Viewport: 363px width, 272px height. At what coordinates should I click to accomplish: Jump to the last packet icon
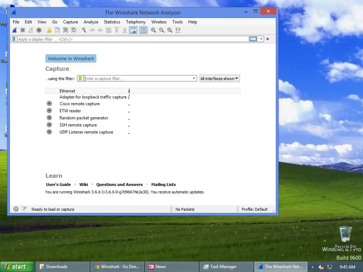pos(125,30)
